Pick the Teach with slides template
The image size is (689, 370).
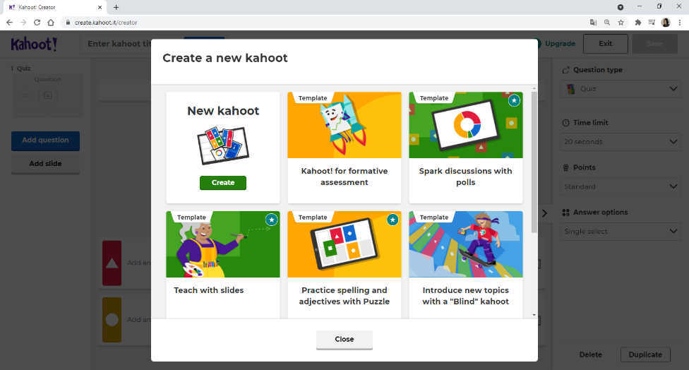(x=223, y=263)
